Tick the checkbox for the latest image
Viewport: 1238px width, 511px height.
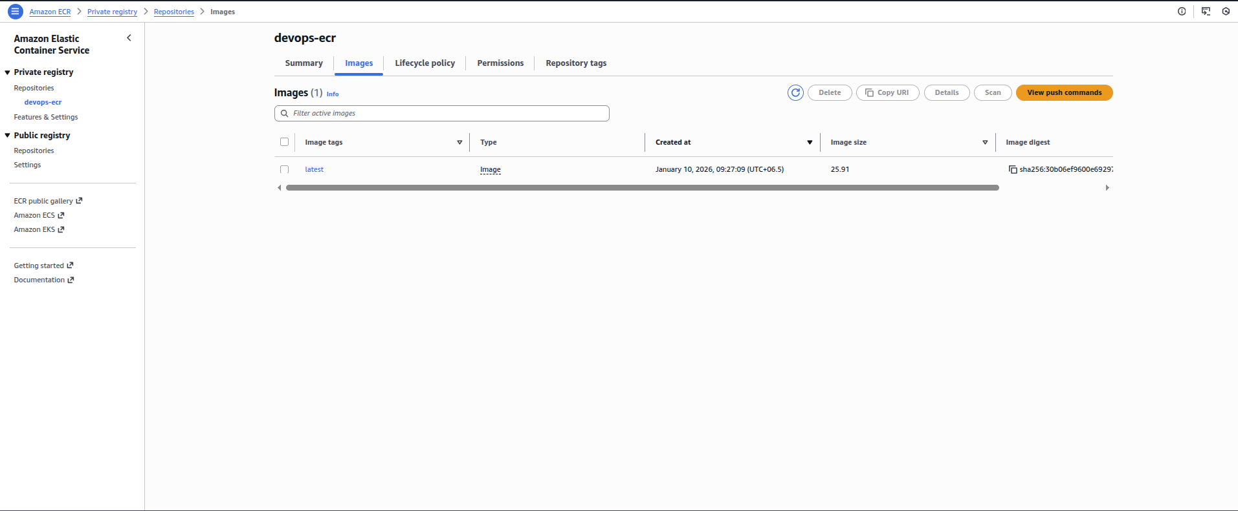pyautogui.click(x=284, y=169)
